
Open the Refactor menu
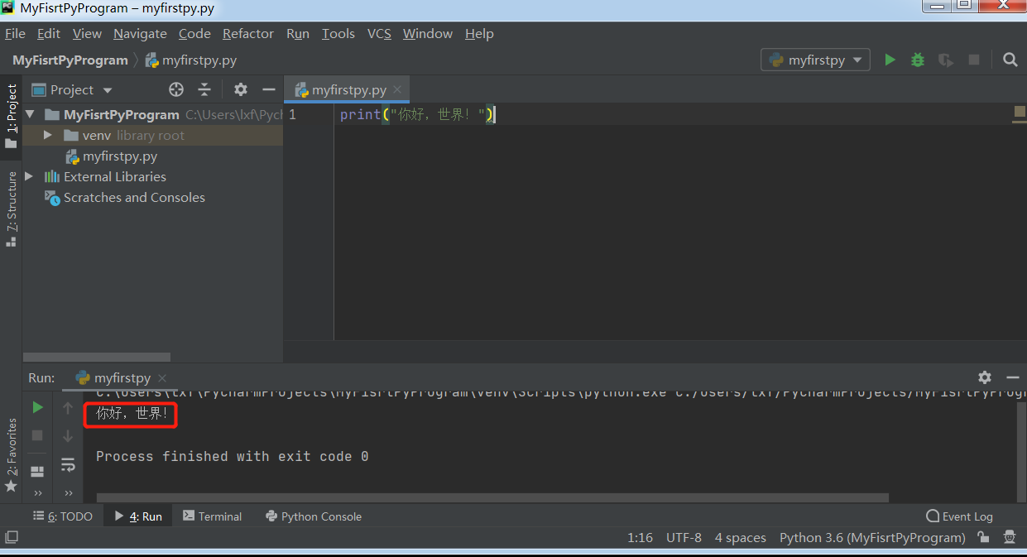coord(248,34)
